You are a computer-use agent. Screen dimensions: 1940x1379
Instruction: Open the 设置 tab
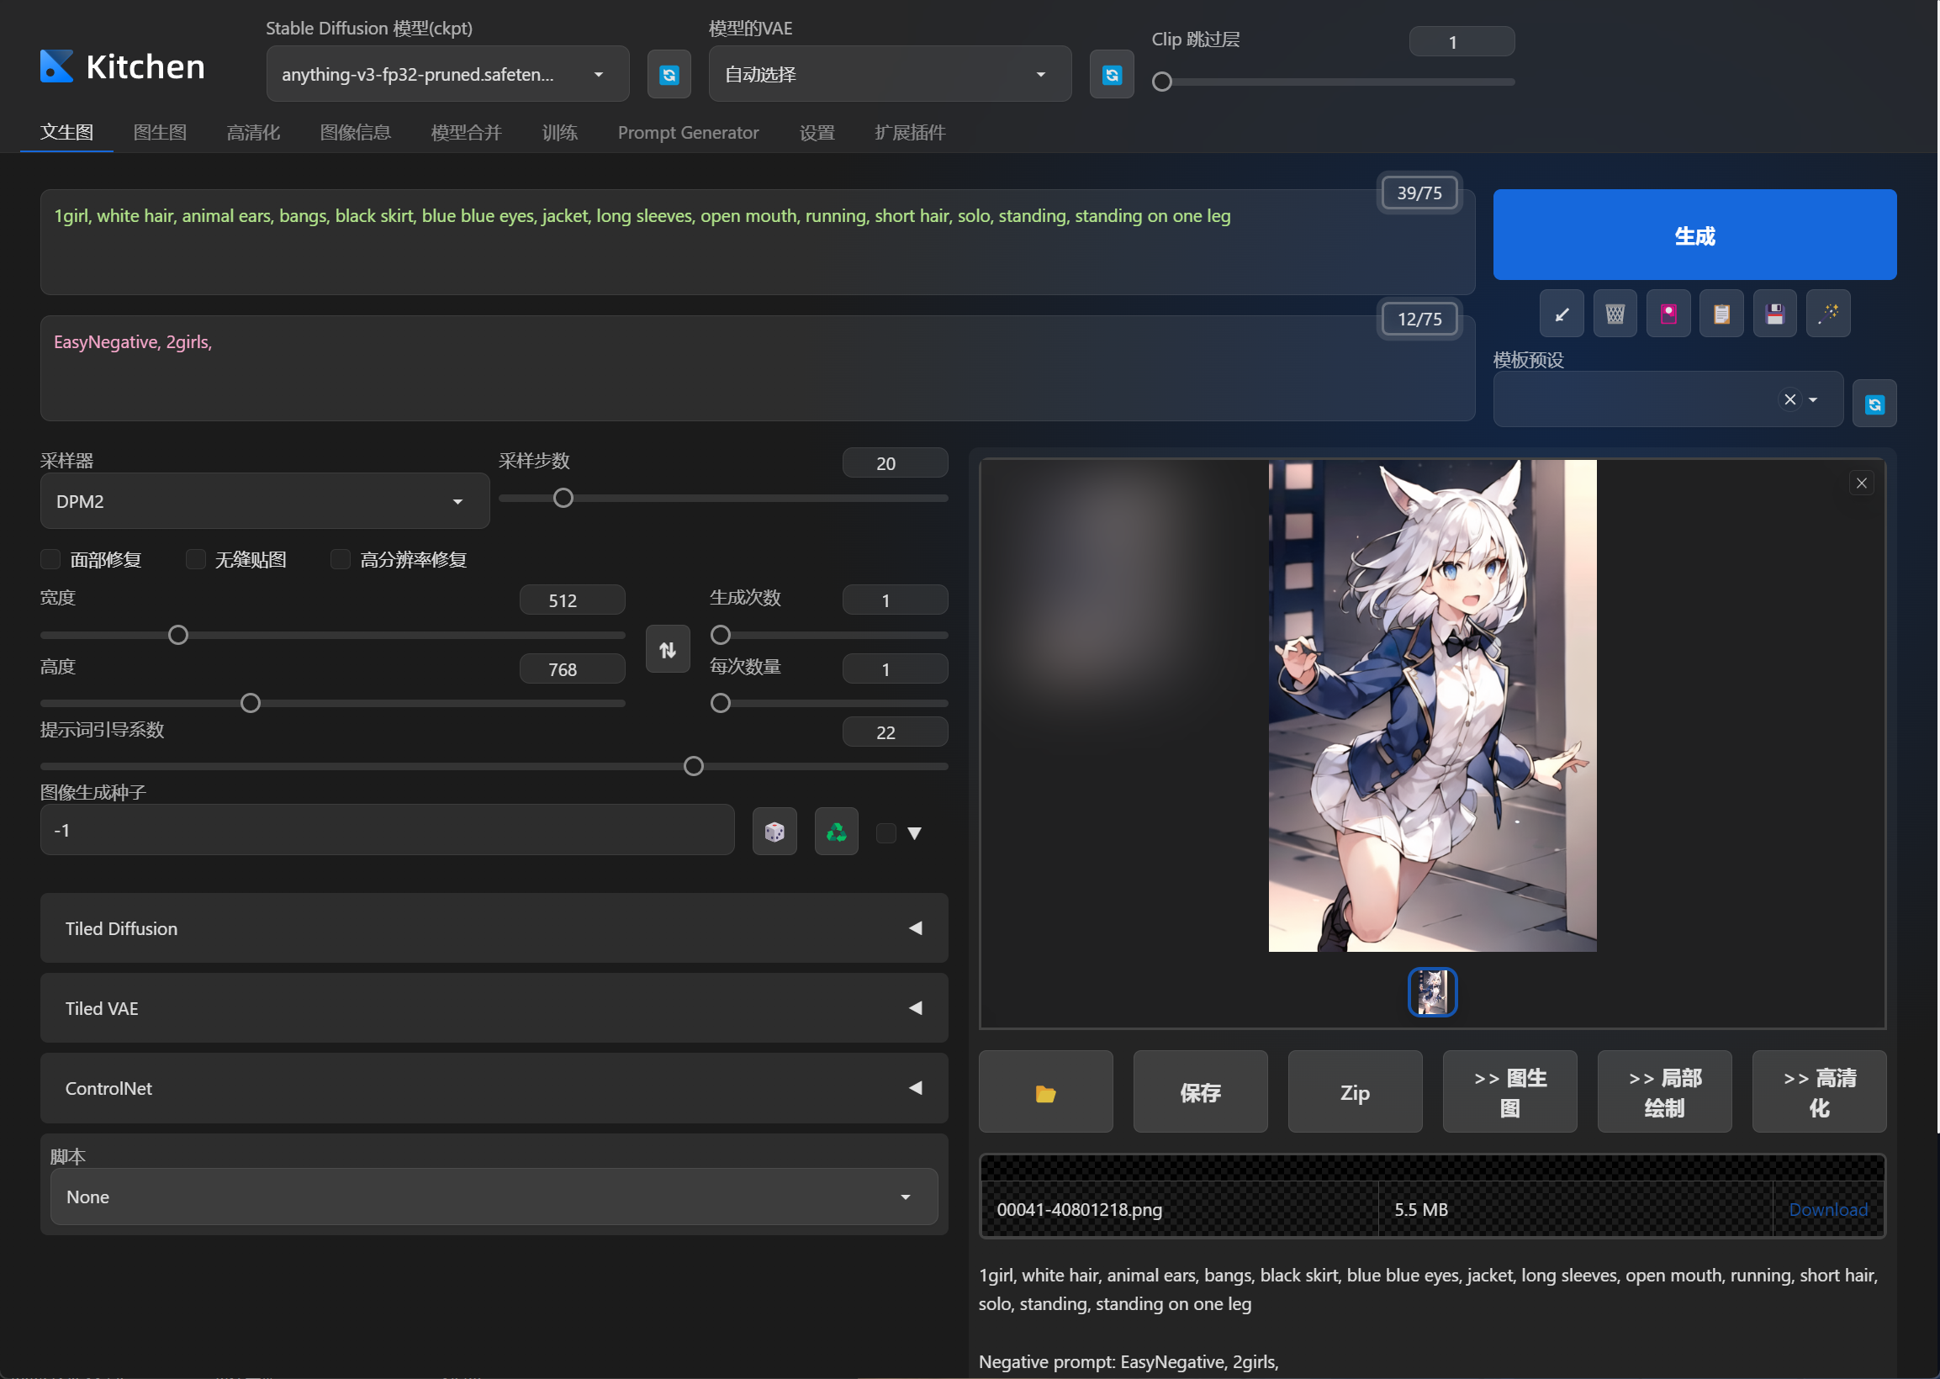pos(817,133)
